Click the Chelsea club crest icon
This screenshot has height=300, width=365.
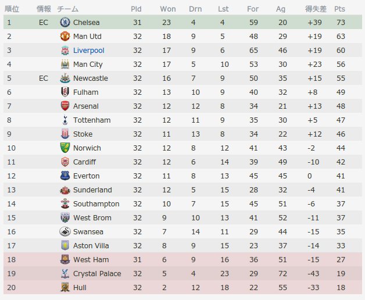(x=65, y=22)
